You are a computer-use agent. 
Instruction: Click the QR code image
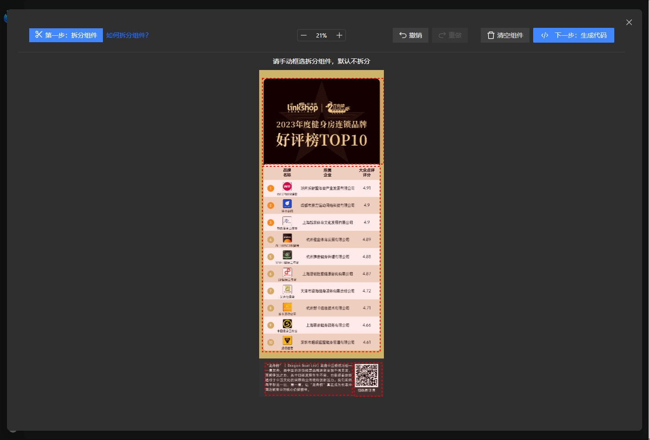(x=367, y=376)
